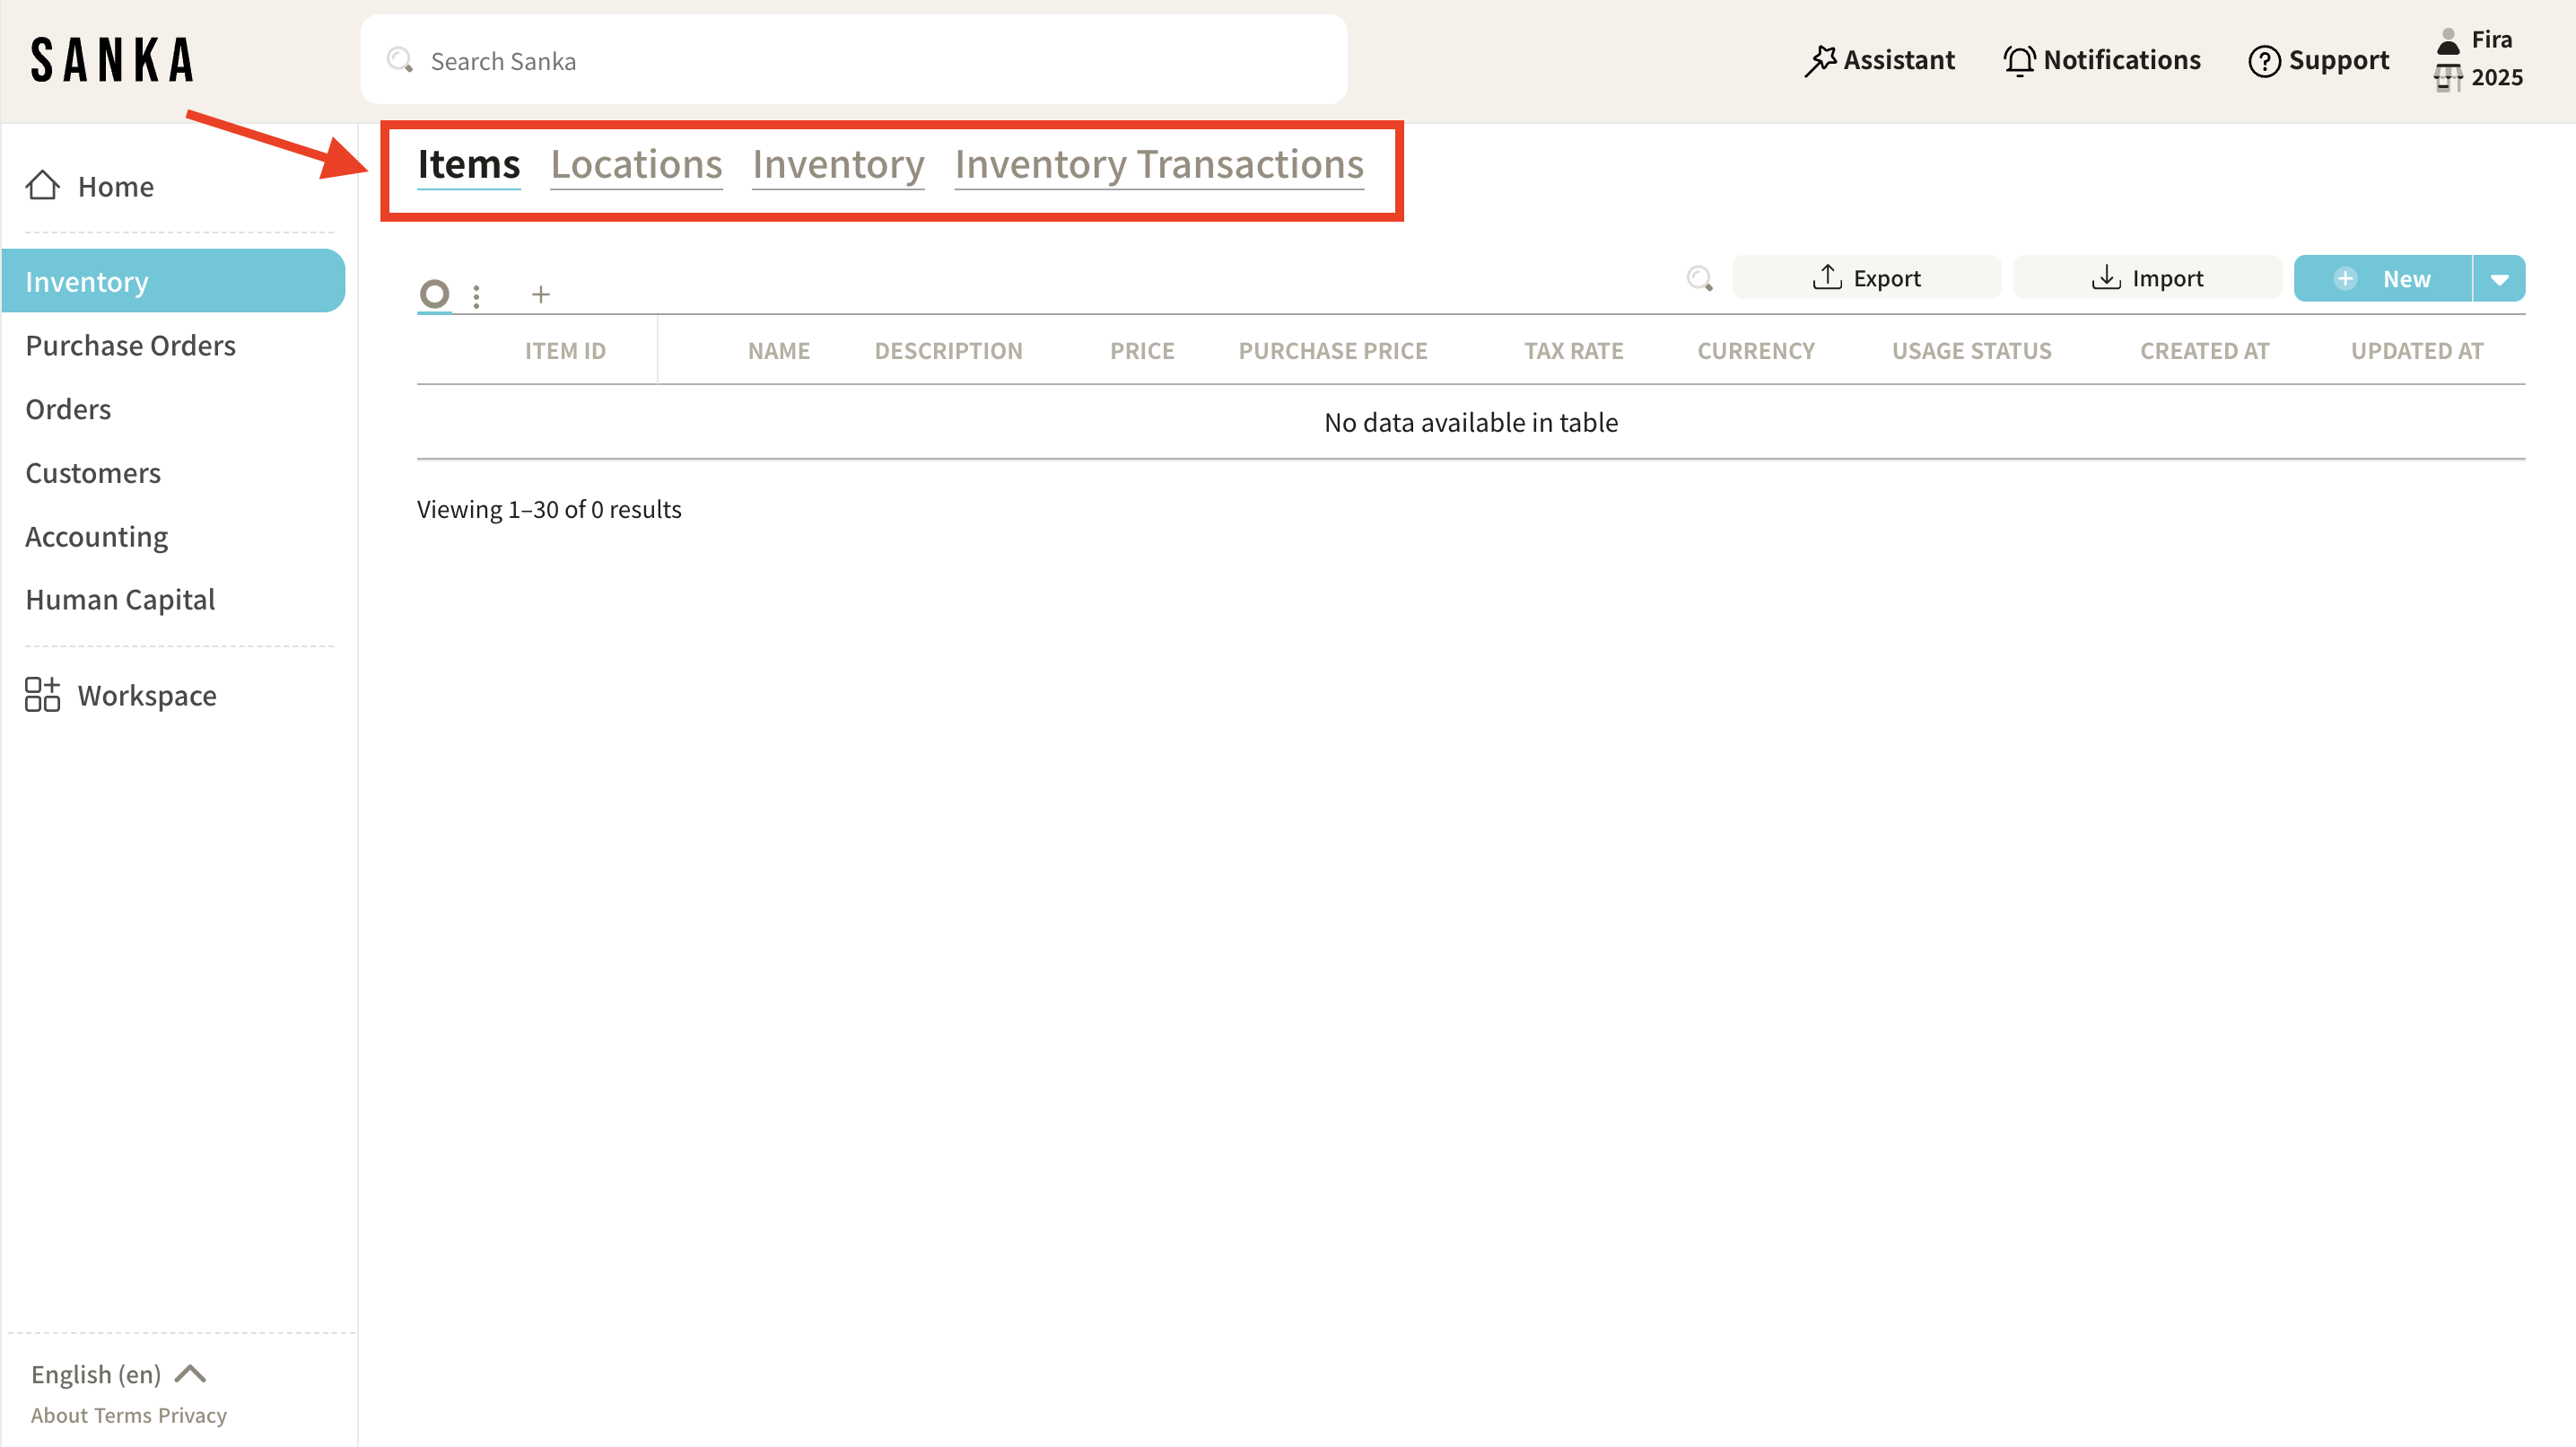Open Notifications bell icon
The image size is (2576, 1447).
tap(2019, 61)
